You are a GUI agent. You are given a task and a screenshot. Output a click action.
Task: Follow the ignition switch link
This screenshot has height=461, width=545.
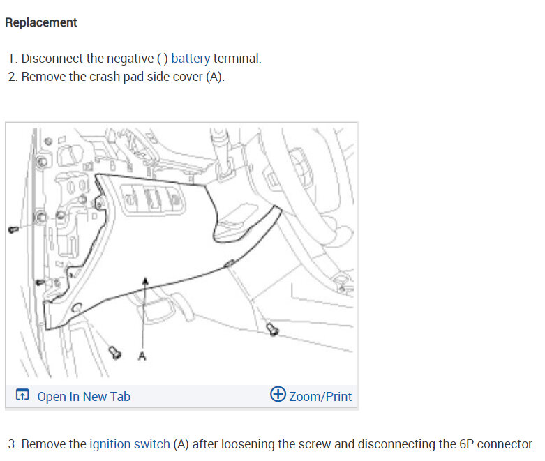[130, 444]
